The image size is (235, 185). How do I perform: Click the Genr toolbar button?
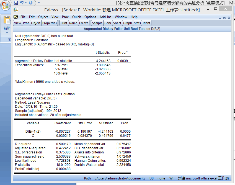click(108, 23)
